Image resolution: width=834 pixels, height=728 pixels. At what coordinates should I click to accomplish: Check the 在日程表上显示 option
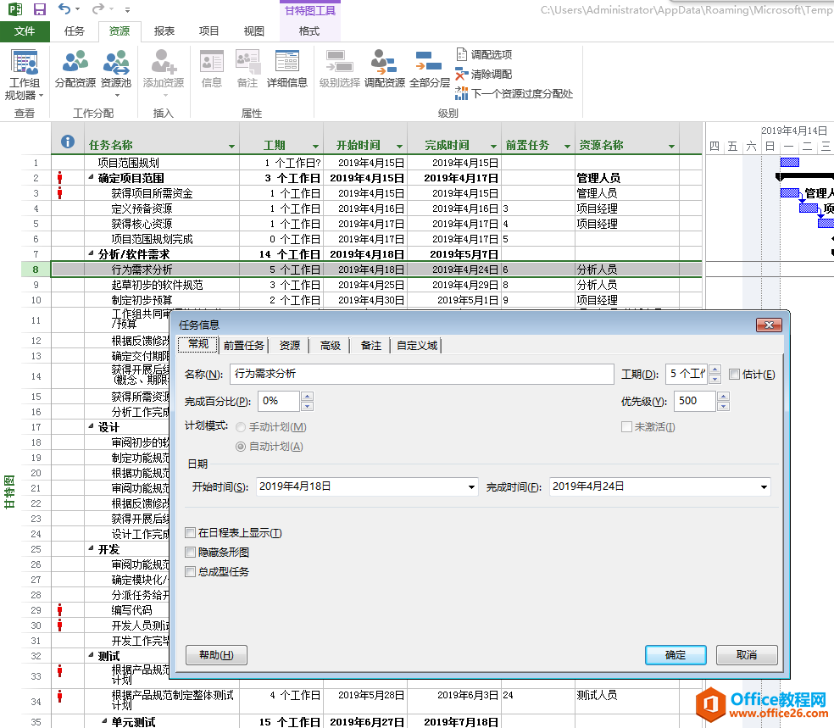click(x=191, y=533)
